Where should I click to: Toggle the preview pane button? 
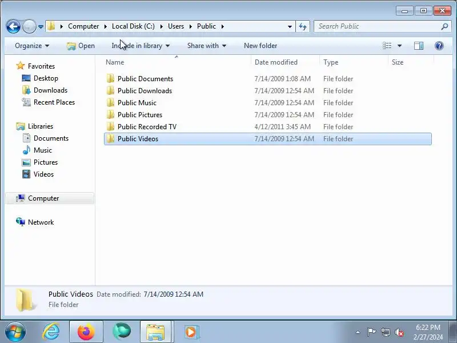coord(419,46)
